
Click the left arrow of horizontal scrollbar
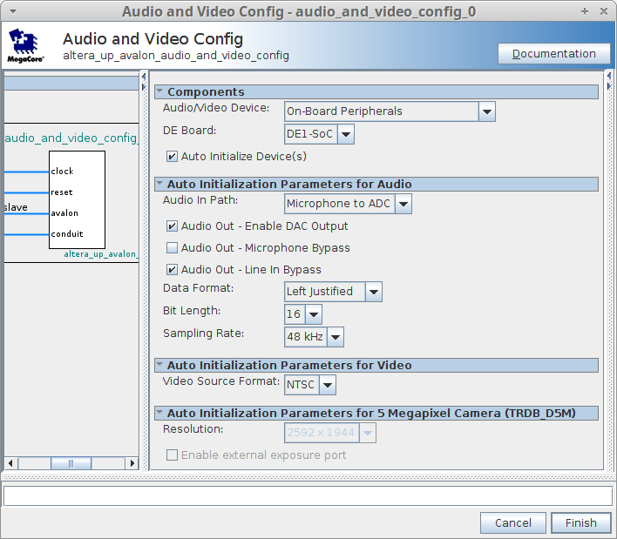point(10,463)
